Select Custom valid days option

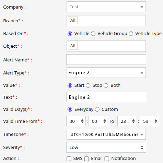click(97, 109)
